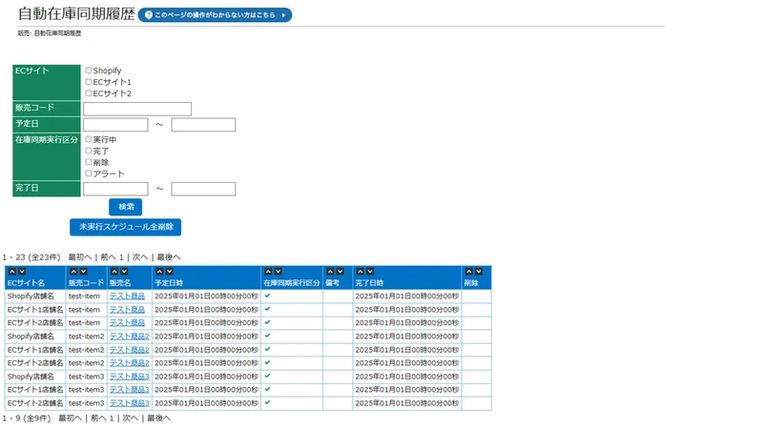
Task: Open テスト商品2 link in ECサイト2店舗名 row
Action: [130, 363]
